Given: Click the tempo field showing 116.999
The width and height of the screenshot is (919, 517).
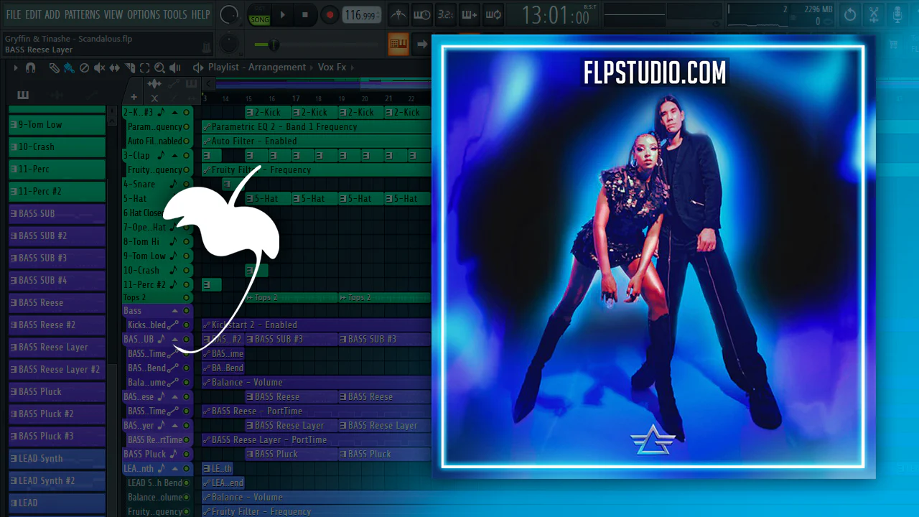Looking at the screenshot, I should pos(361,15).
